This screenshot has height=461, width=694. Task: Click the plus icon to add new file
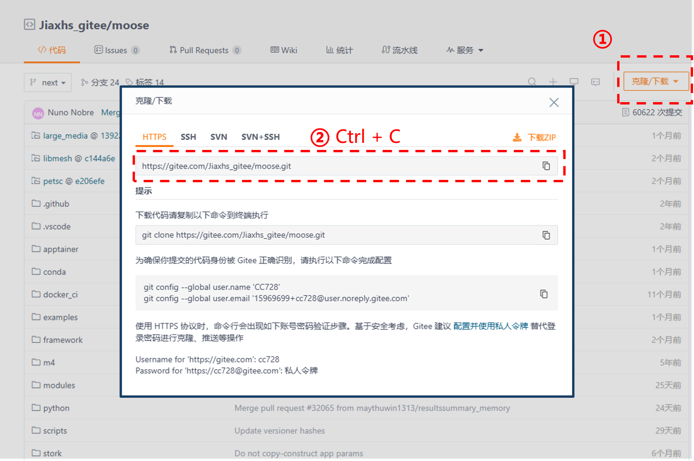(553, 81)
